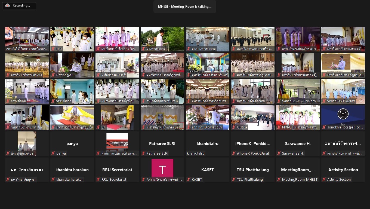Toggle the mute indicator for khanidta harakun

(x=53, y=179)
